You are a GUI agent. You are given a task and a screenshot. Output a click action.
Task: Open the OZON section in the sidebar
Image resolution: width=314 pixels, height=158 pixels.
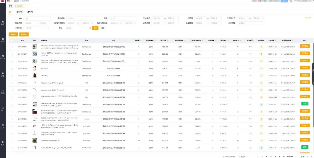[x=3, y=57]
